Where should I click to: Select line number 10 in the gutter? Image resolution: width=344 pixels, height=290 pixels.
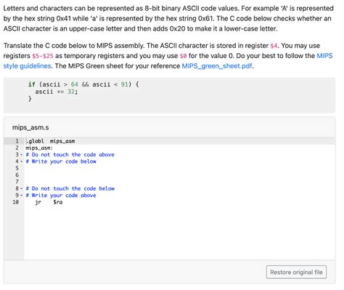tap(16, 202)
